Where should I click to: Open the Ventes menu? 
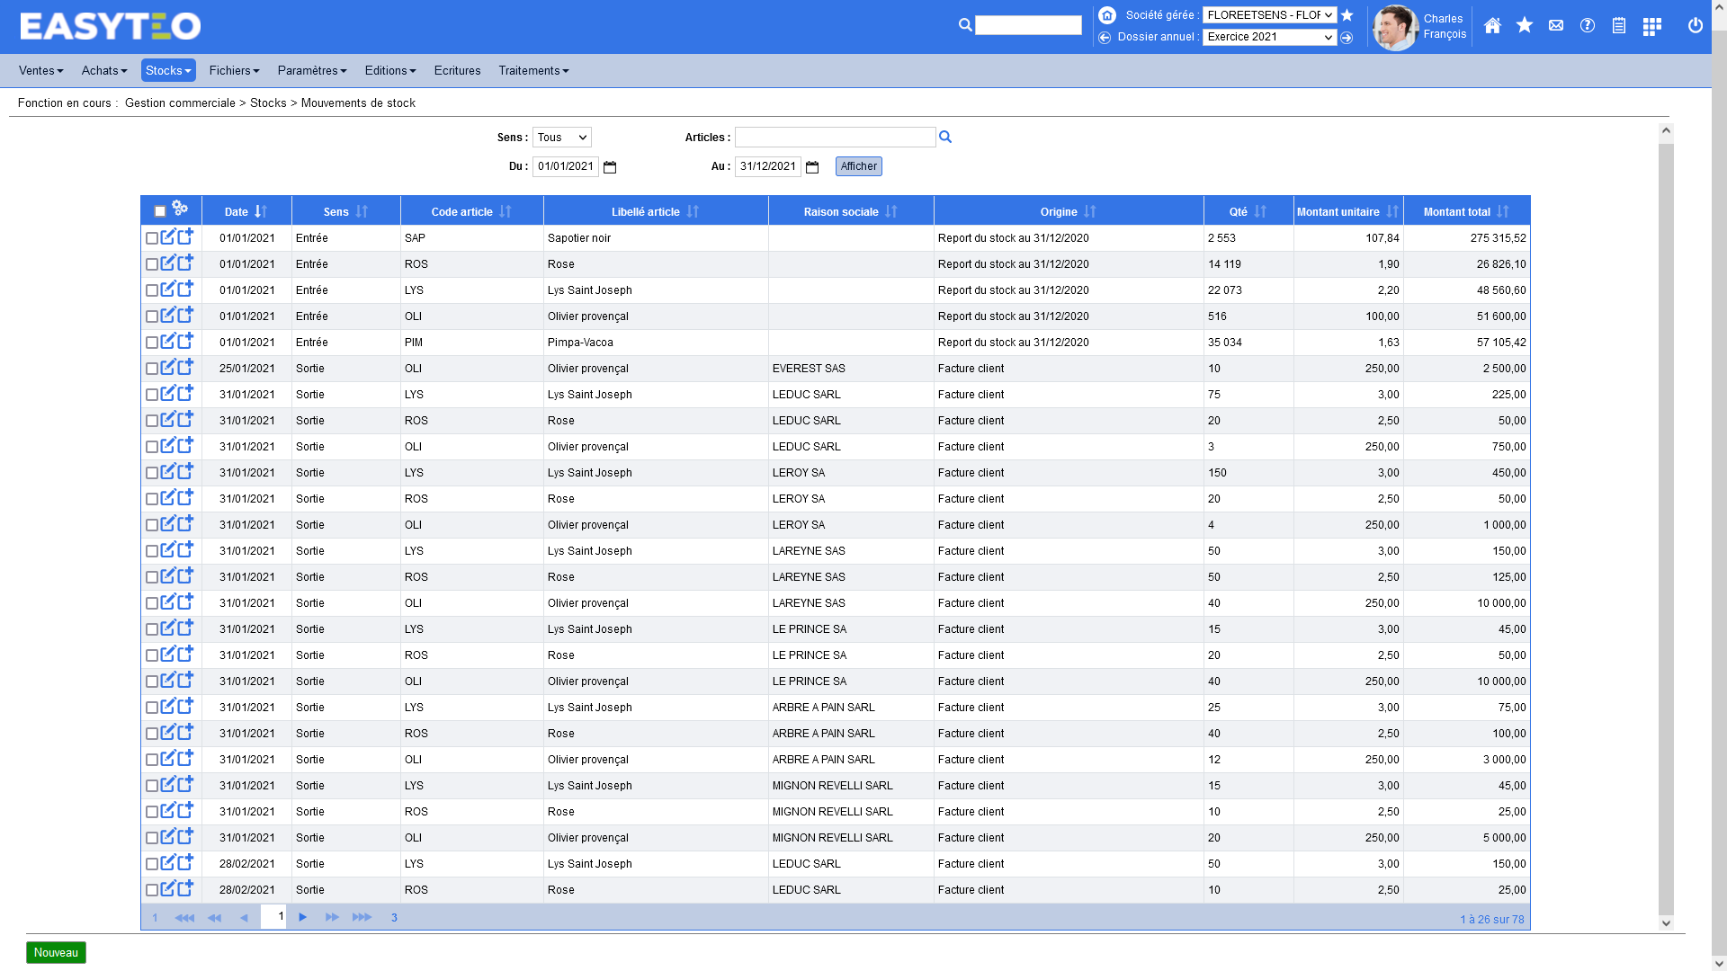click(40, 70)
